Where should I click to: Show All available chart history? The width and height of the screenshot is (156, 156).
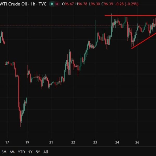pos(45,152)
